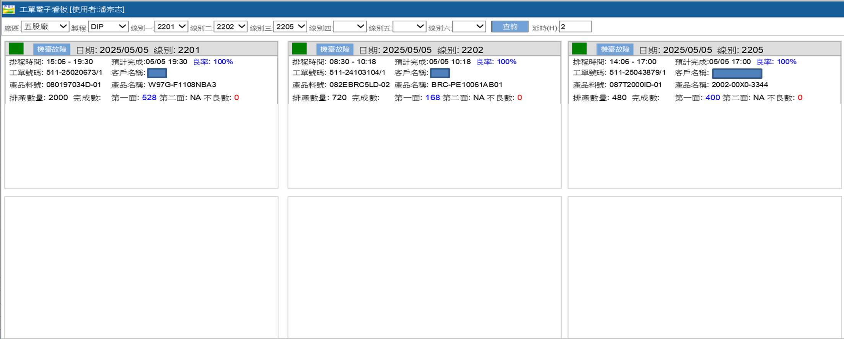Click line 2202 date header 2025/05/05
Viewport: 844px width, 339px height.
(407, 50)
